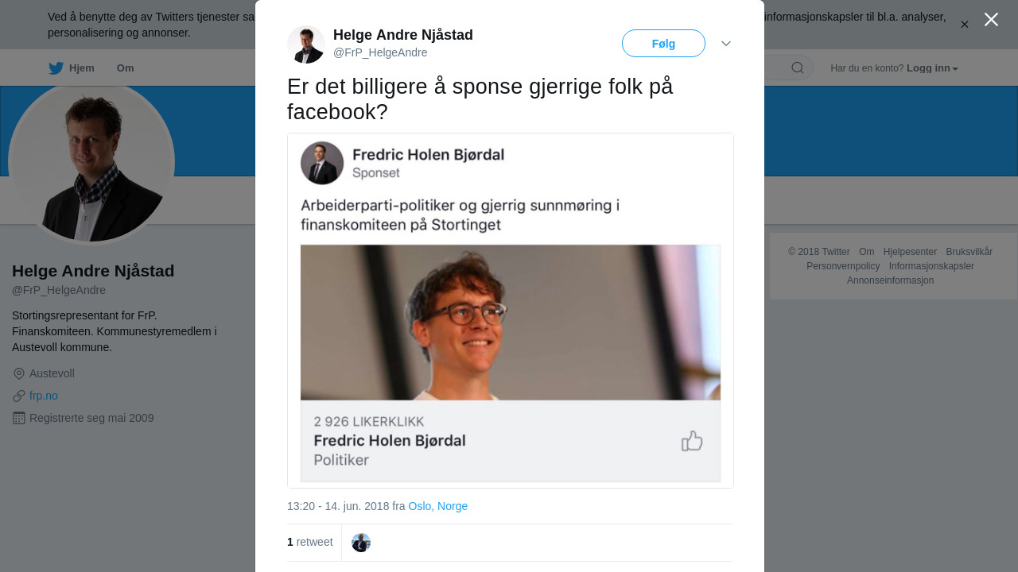This screenshot has width=1018, height=572.
Task: Open the large profile picture
Action: pos(91,162)
